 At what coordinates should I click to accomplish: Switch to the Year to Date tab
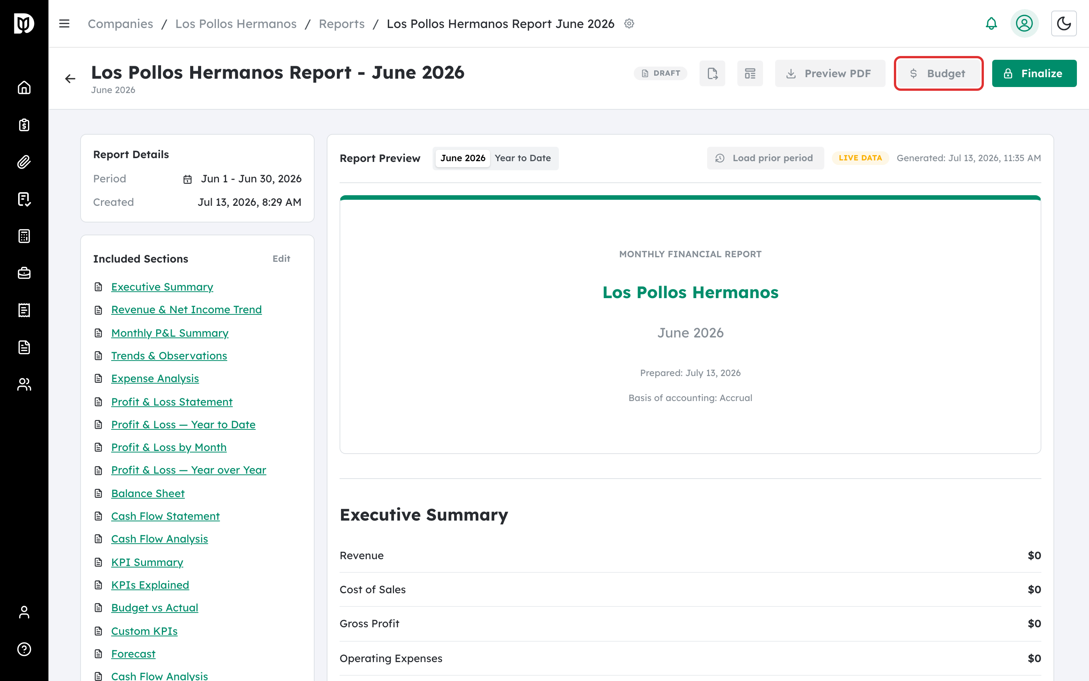[x=523, y=158]
